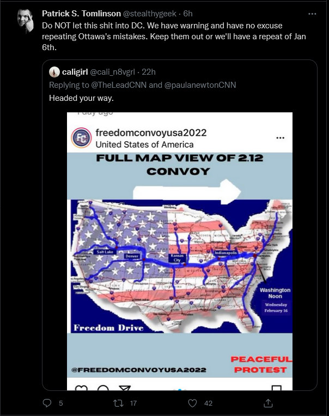The height and width of the screenshot is (416, 329).
Task: Open the share icon on the tweet
Action: point(268,403)
